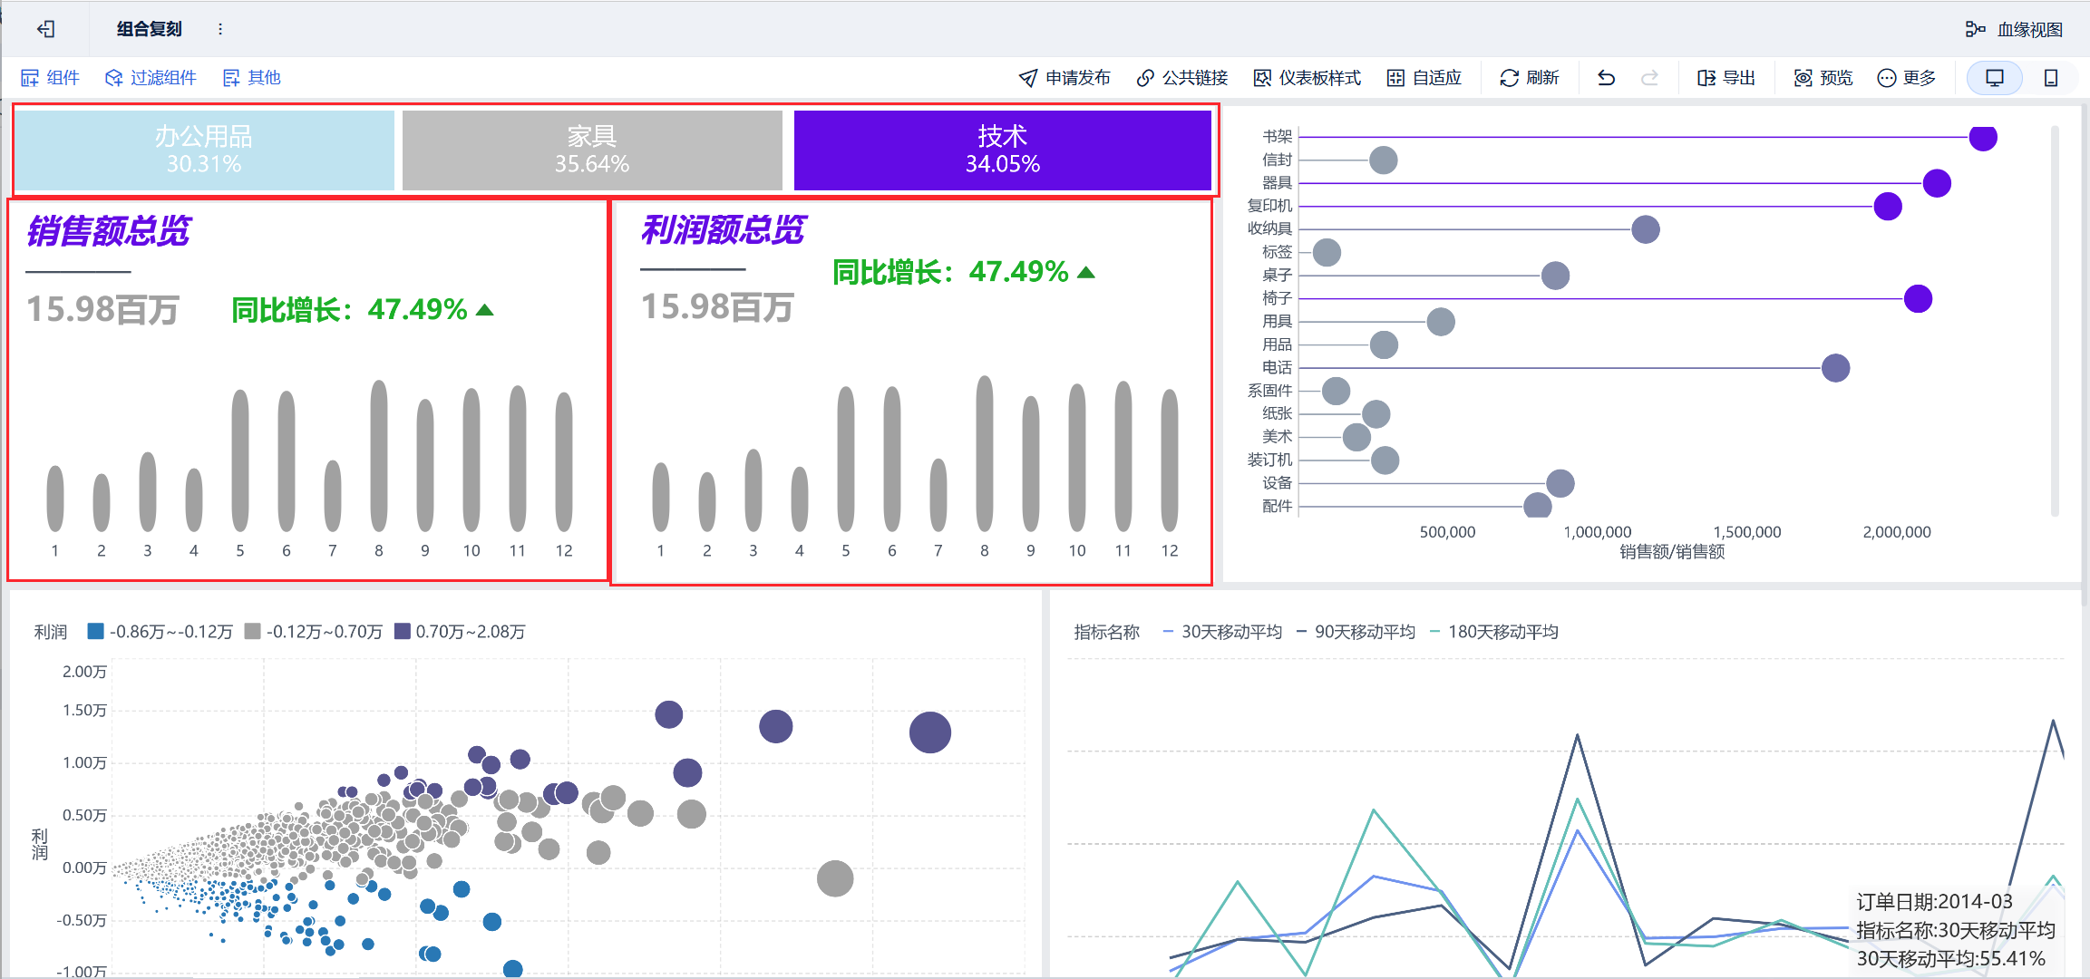Open the three-dot menu beside 组合复刻
The height and width of the screenshot is (979, 2090).
pyautogui.click(x=219, y=29)
